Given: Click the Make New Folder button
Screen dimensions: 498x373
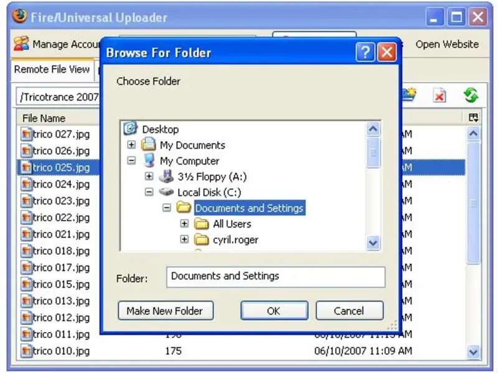Looking at the screenshot, I should 166,310.
